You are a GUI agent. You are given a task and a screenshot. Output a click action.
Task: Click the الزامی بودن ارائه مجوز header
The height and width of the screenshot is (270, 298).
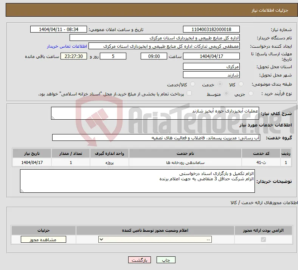(x=263, y=230)
